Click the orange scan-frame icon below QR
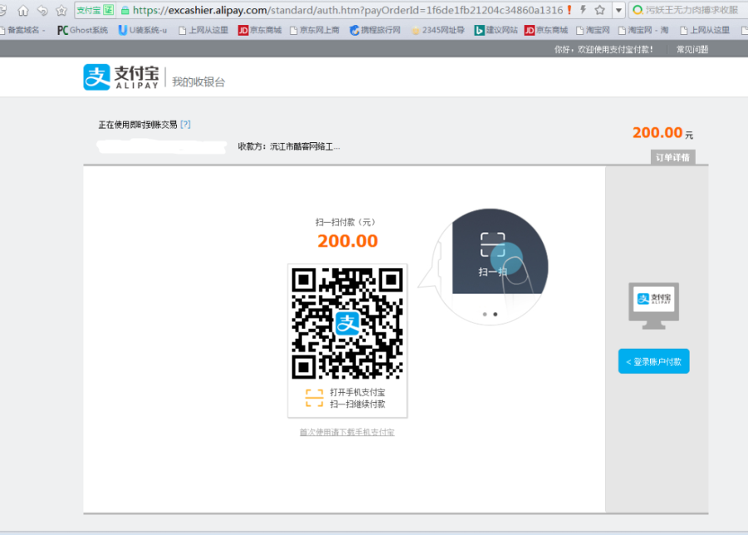 pyautogui.click(x=314, y=398)
